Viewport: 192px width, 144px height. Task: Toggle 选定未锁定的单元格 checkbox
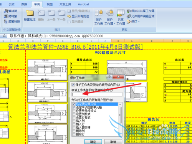[x=74, y=107]
